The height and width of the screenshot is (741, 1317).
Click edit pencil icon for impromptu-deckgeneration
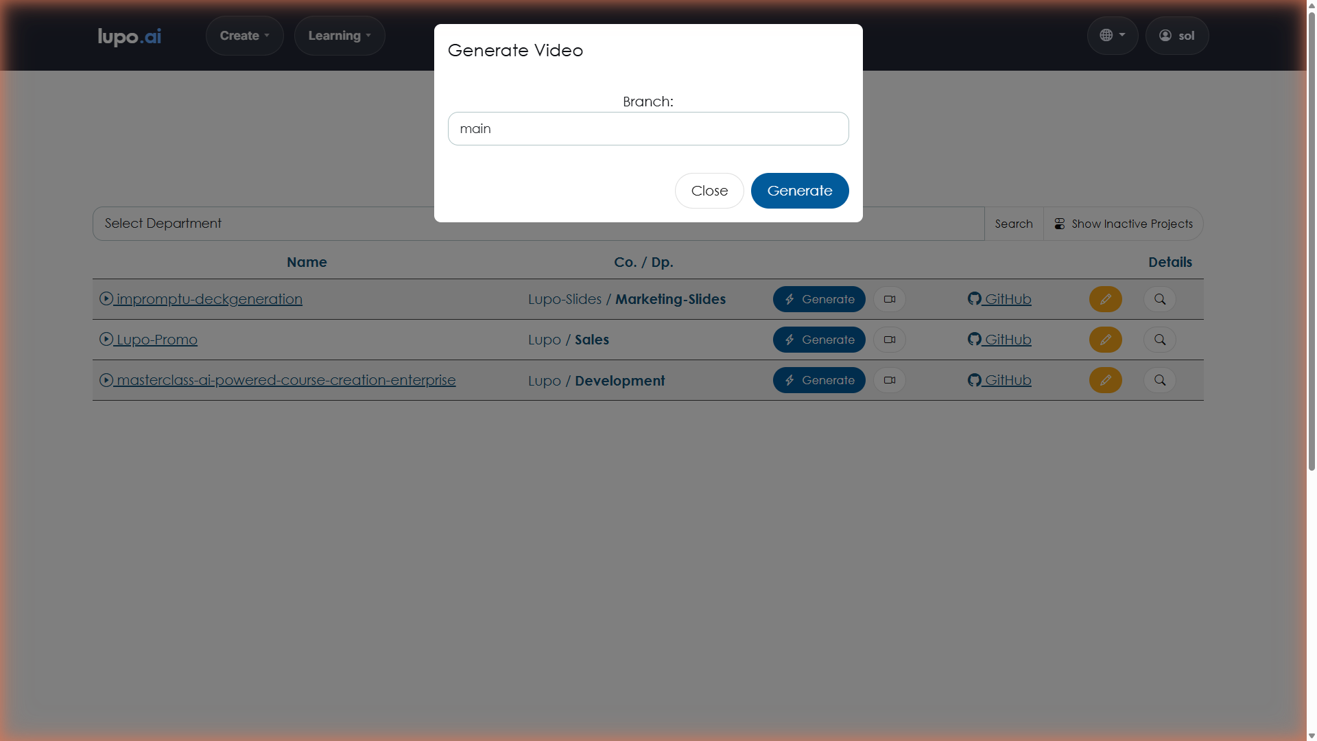click(x=1106, y=299)
